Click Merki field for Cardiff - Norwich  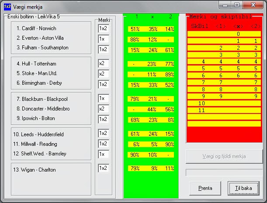[104, 28]
